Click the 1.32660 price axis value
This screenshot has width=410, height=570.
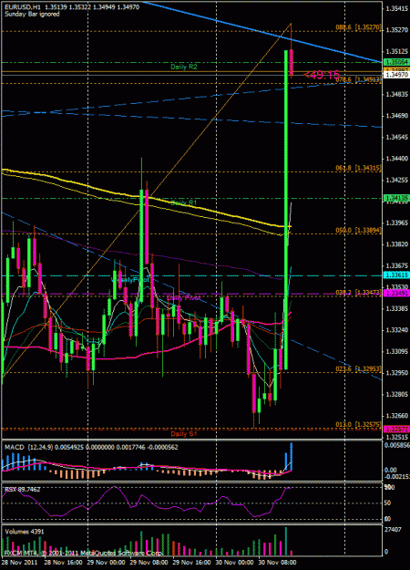pos(397,416)
